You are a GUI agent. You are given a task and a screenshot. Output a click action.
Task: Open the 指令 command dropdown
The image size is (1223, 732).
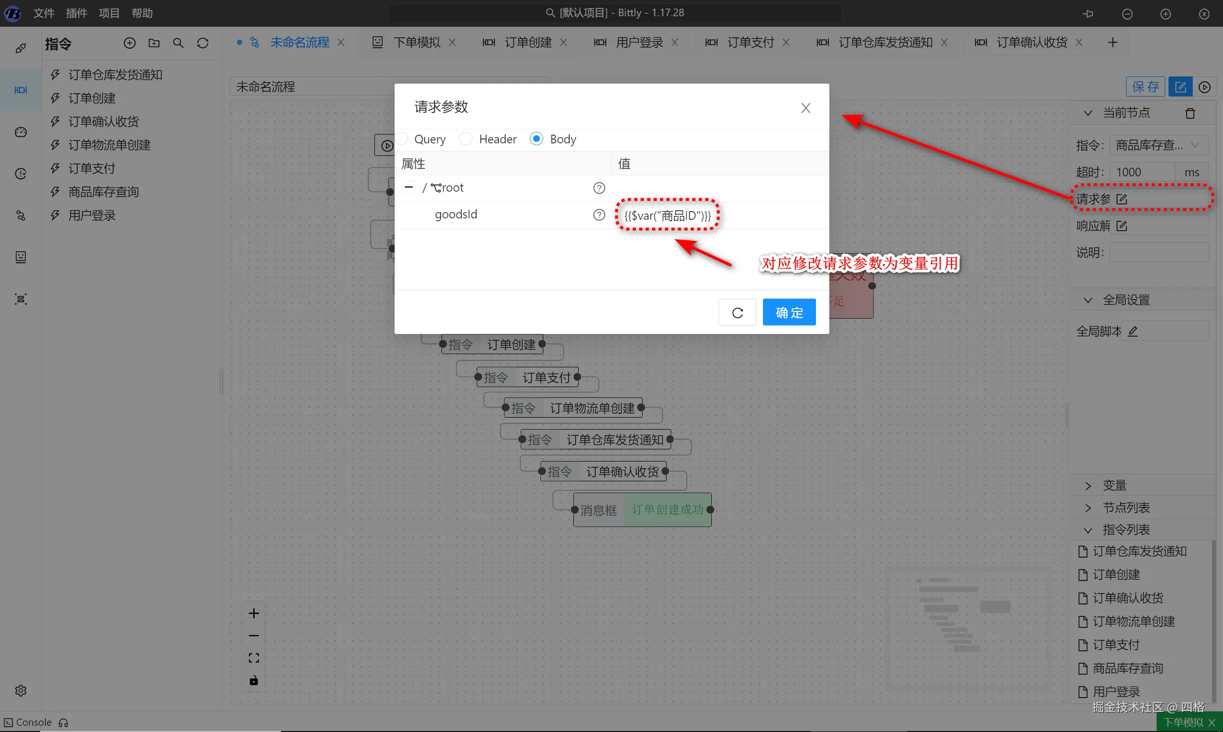[1159, 145]
